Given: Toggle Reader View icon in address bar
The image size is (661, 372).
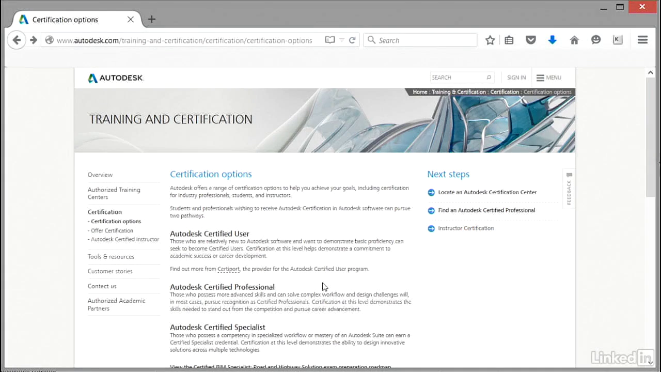Looking at the screenshot, I should click(329, 40).
